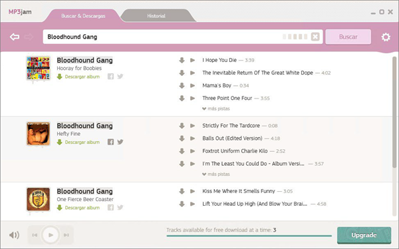The height and width of the screenshot is (249, 399).
Task: Play Strictly For The Tardcore track
Action: [x=193, y=126]
